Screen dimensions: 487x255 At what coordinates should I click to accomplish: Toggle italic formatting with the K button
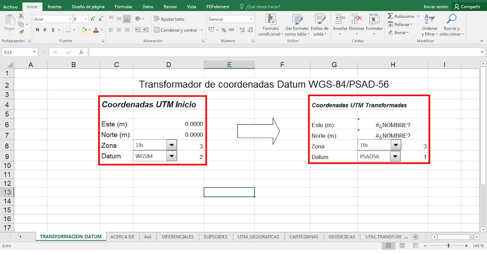(x=44, y=30)
